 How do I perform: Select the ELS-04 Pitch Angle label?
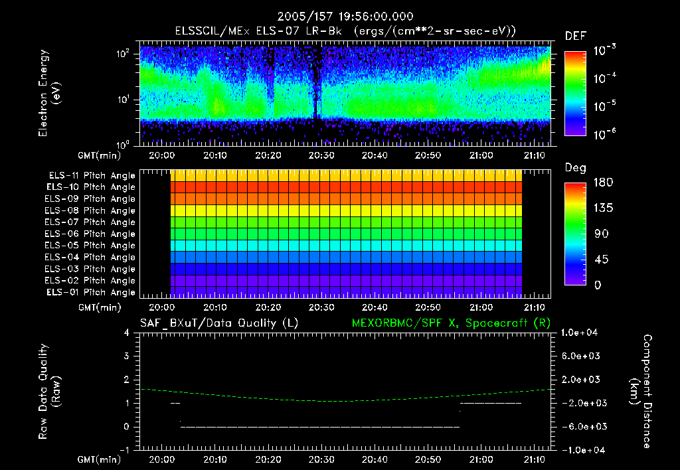[x=90, y=257]
